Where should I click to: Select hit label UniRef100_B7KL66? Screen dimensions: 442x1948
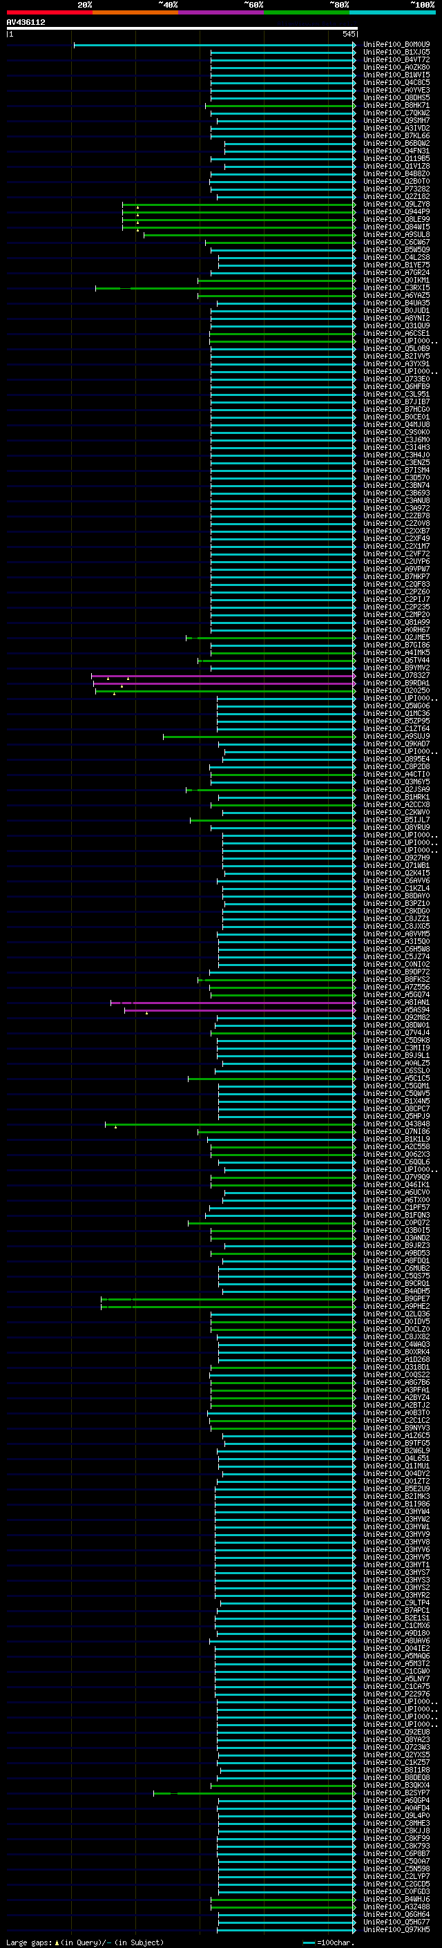click(396, 135)
